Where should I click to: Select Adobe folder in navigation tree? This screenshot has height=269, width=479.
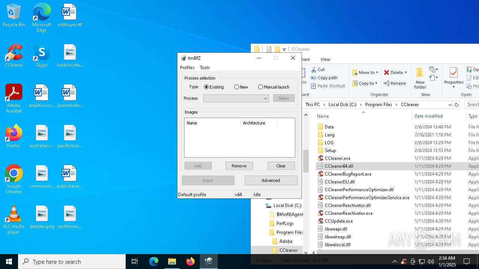click(286, 241)
